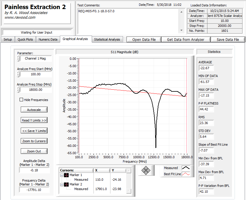Click Get Data from Analyzer button
246x200 pixels.
[186, 39]
